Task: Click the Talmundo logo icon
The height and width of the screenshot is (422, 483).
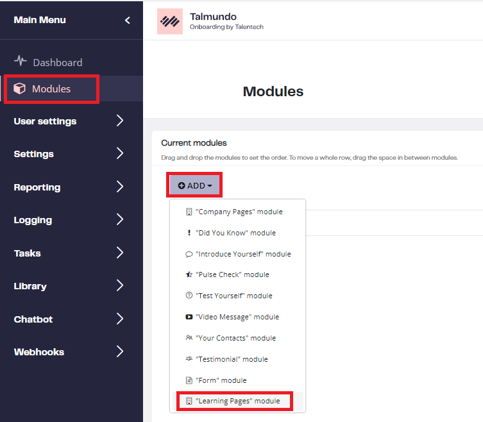Action: [170, 21]
